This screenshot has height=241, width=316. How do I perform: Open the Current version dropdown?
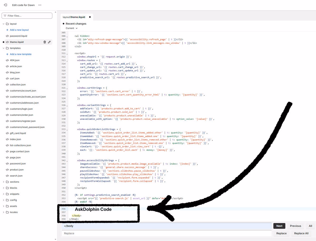[72, 28]
